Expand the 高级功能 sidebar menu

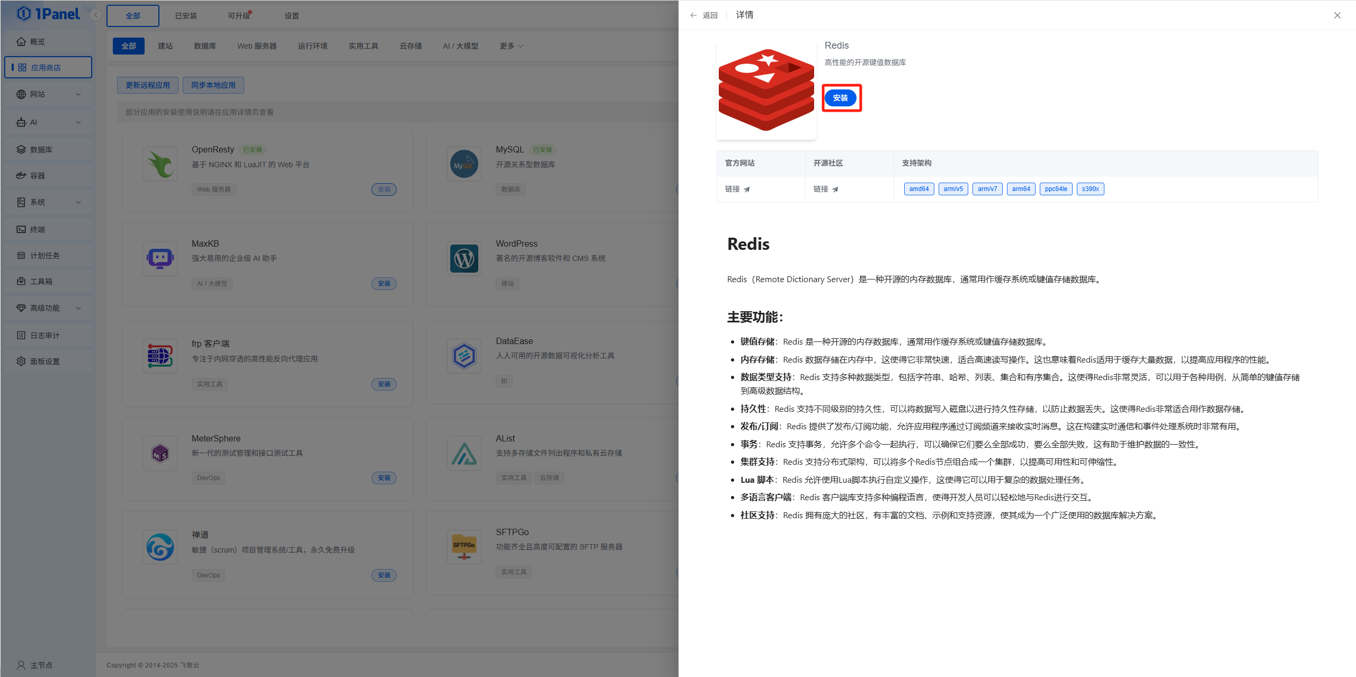pos(46,308)
